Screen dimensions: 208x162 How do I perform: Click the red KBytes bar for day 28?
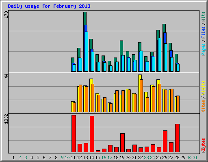177,138
